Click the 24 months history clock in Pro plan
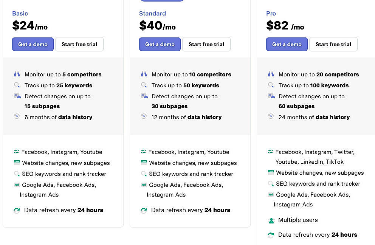 coord(271,117)
